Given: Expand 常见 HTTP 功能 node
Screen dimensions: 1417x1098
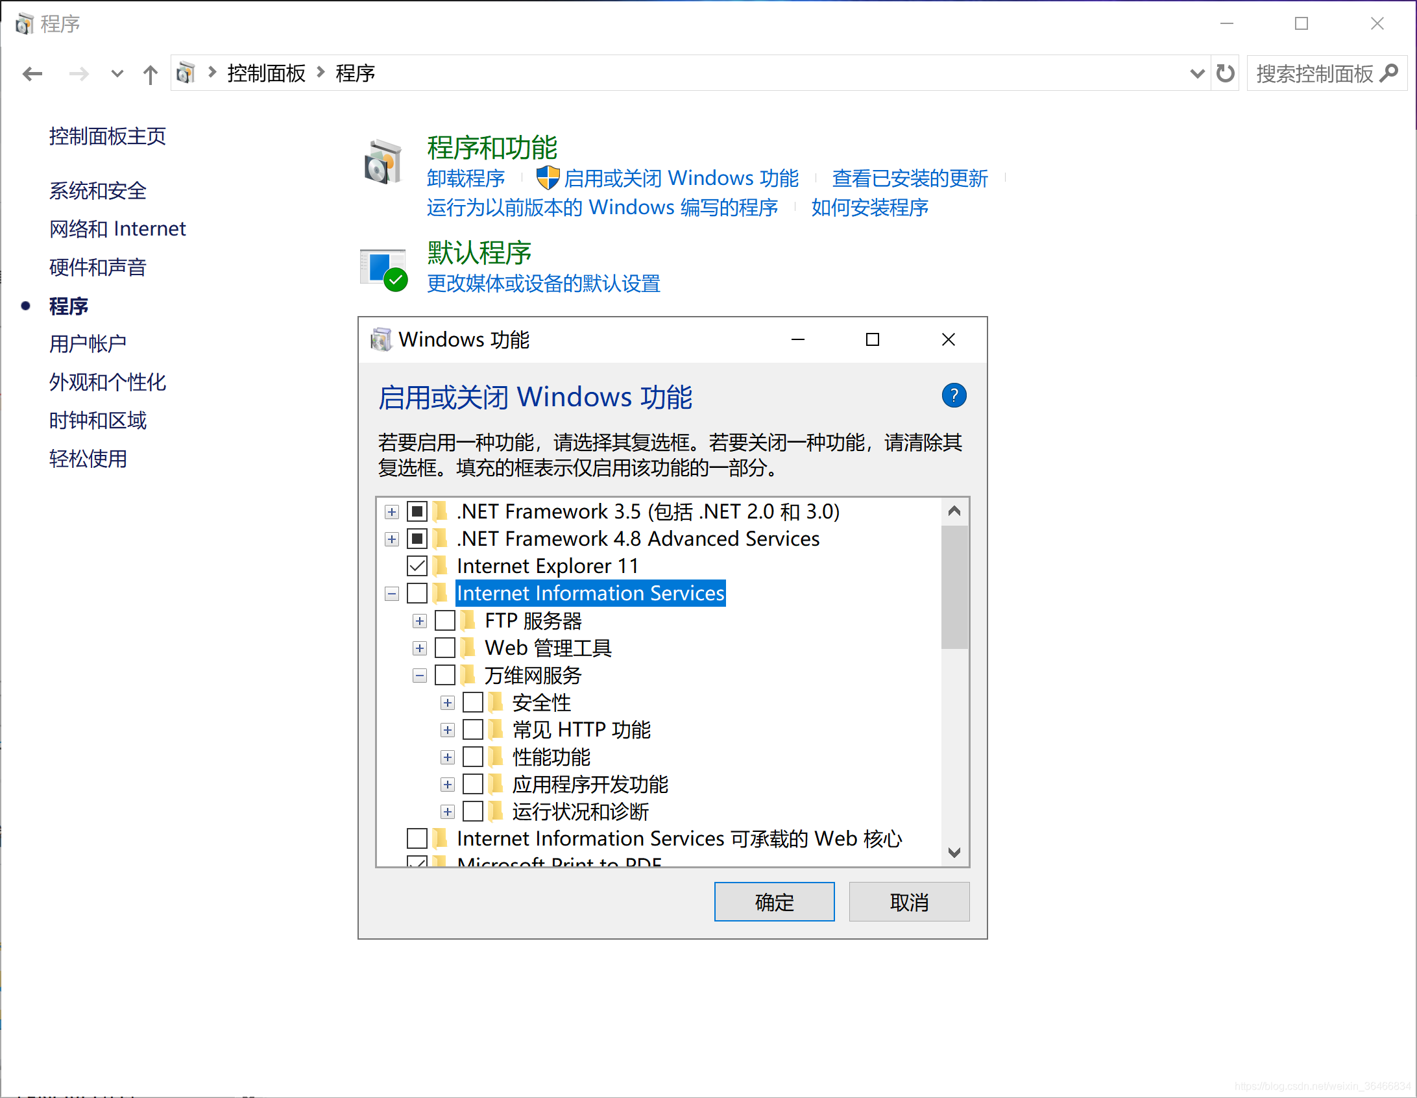Looking at the screenshot, I should point(447,730).
